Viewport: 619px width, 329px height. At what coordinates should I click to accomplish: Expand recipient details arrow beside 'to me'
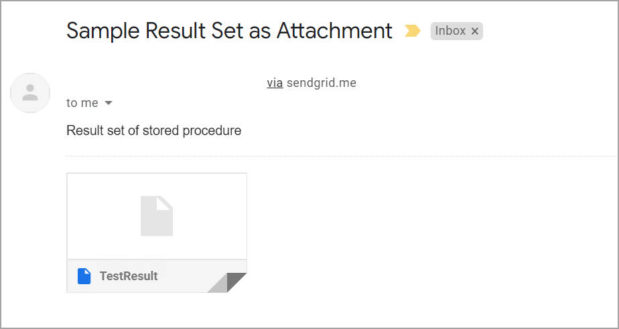click(109, 103)
